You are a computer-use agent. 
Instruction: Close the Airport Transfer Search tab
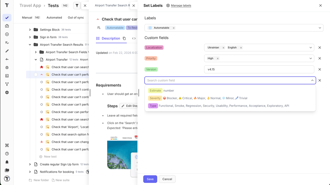(134, 5)
